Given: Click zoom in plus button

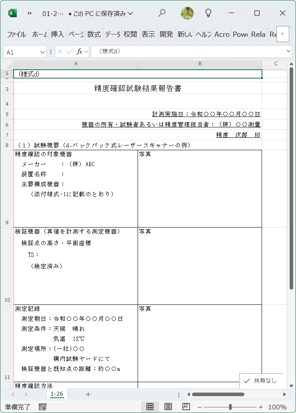Looking at the screenshot, I should coord(261,407).
